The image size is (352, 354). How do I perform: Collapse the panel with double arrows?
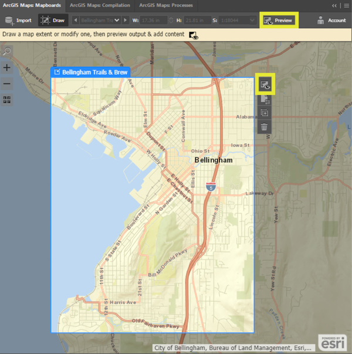[334, 5]
